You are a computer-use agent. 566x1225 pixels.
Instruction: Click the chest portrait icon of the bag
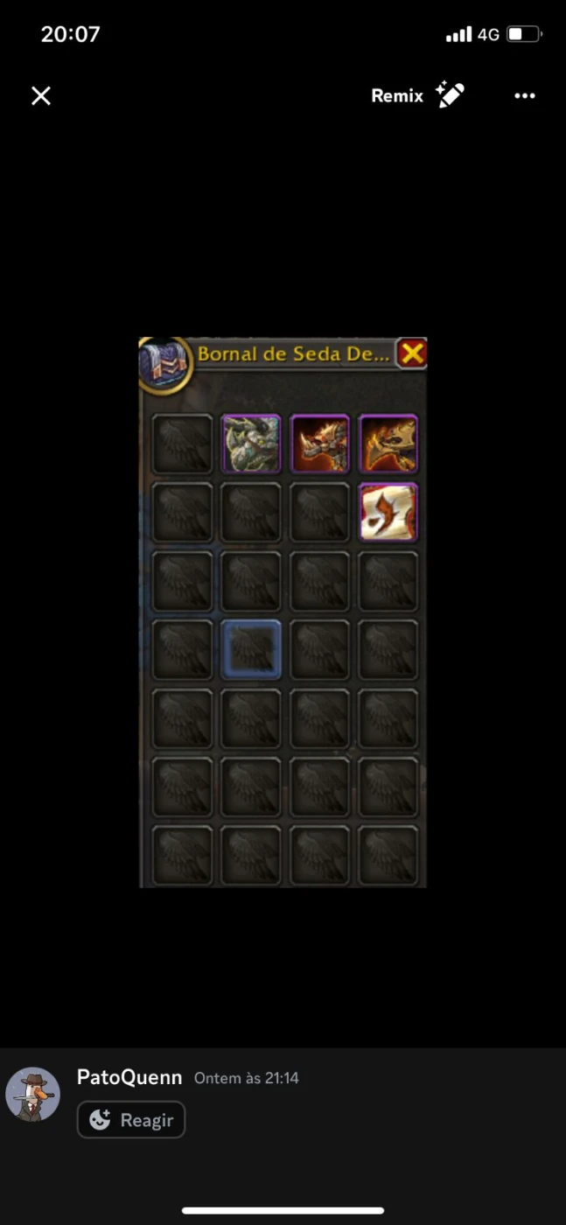tap(165, 363)
